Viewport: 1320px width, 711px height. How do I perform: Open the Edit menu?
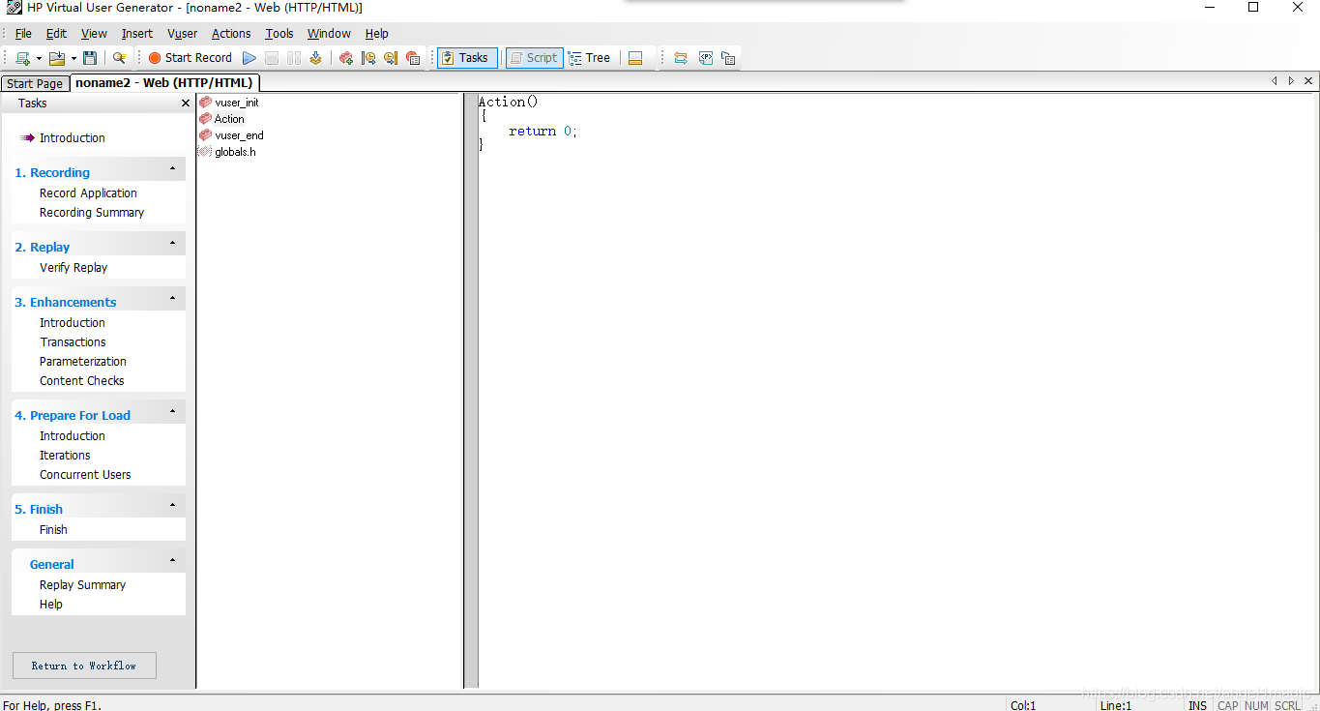click(x=56, y=34)
